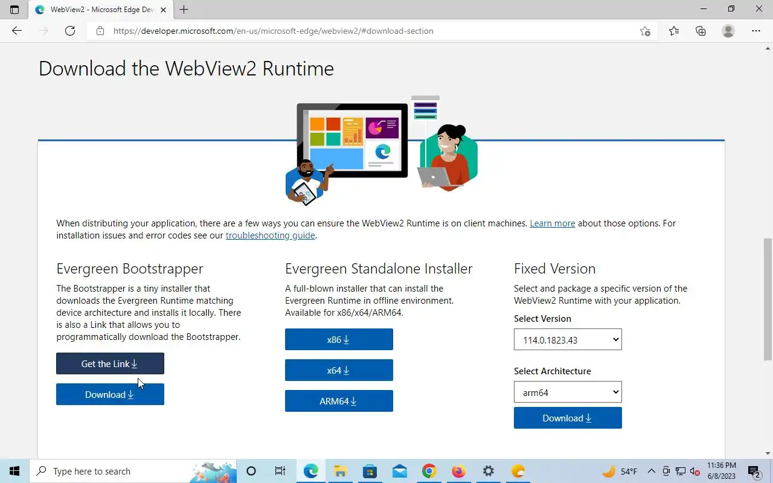Image resolution: width=773 pixels, height=483 pixels.
Task: Click the WebView2 illustration image
Action: click(381, 150)
